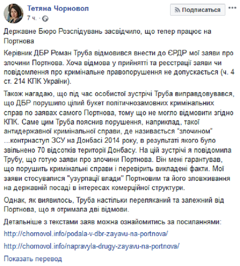Screen dimensions: 240x266
Task: Click the public globe privacy icon
Action: (45, 18)
